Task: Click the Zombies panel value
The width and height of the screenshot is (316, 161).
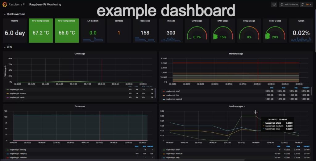Action: [x=119, y=33]
